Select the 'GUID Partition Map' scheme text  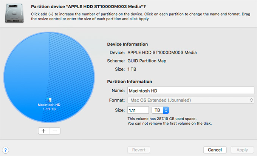(x=147, y=61)
